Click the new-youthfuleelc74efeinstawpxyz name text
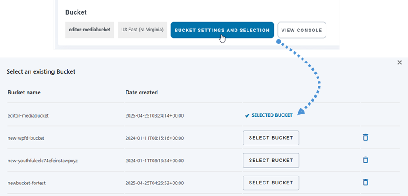Viewport: 408px width, 196px height. click(x=43, y=160)
